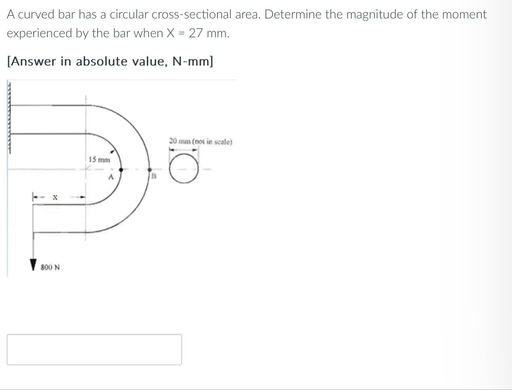Click inside the answer input box

[94, 349]
